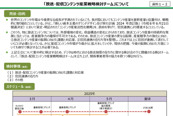
Task: Click the 5月 column header
Action: [x=109, y=99]
